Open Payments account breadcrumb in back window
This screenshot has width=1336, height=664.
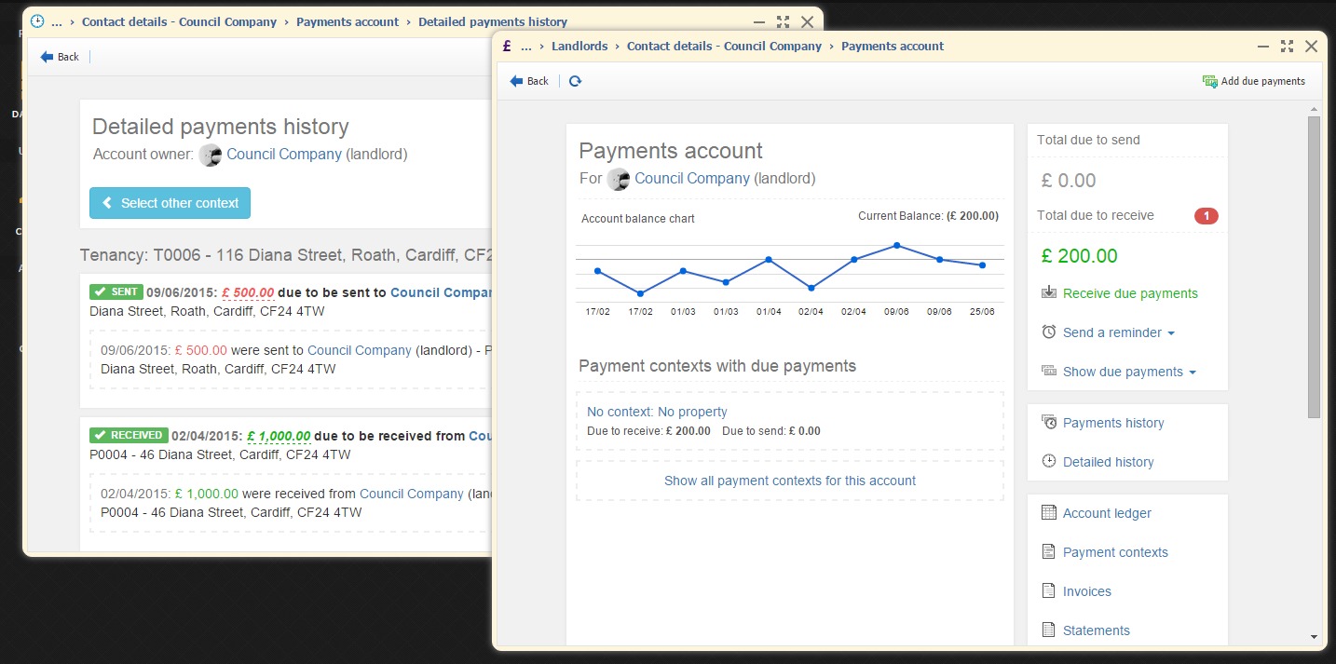pyautogui.click(x=347, y=21)
